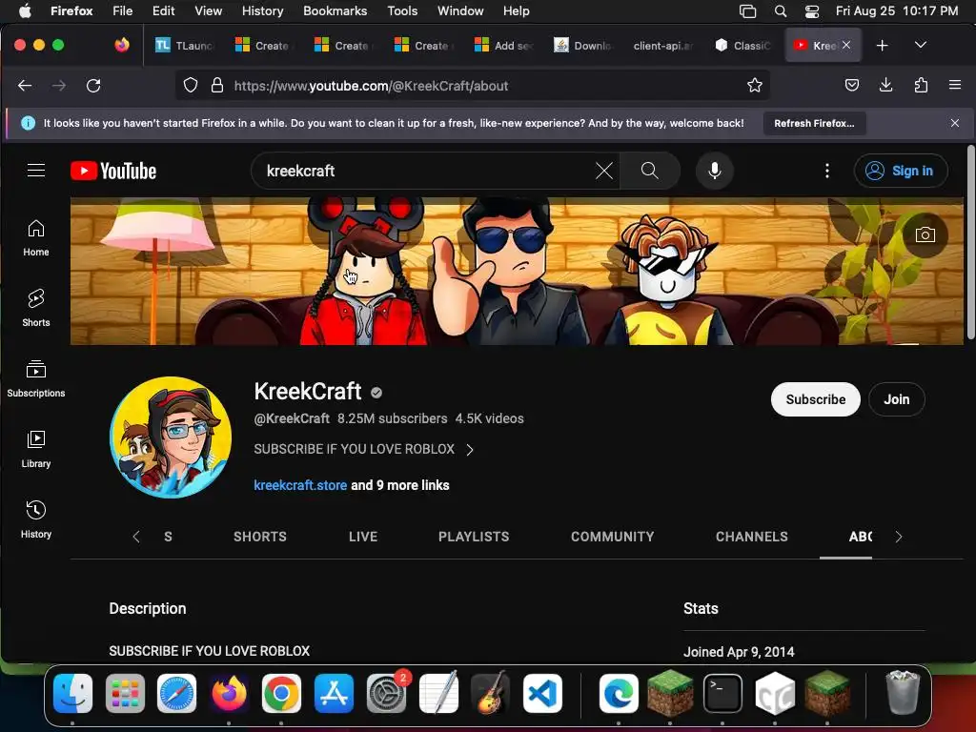Switch to the TLauncher browser tab
The width and height of the screenshot is (976, 732).
184,46
